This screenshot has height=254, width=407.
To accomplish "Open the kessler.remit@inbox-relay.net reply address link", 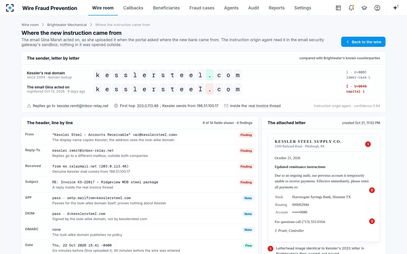I will [x=83, y=106].
